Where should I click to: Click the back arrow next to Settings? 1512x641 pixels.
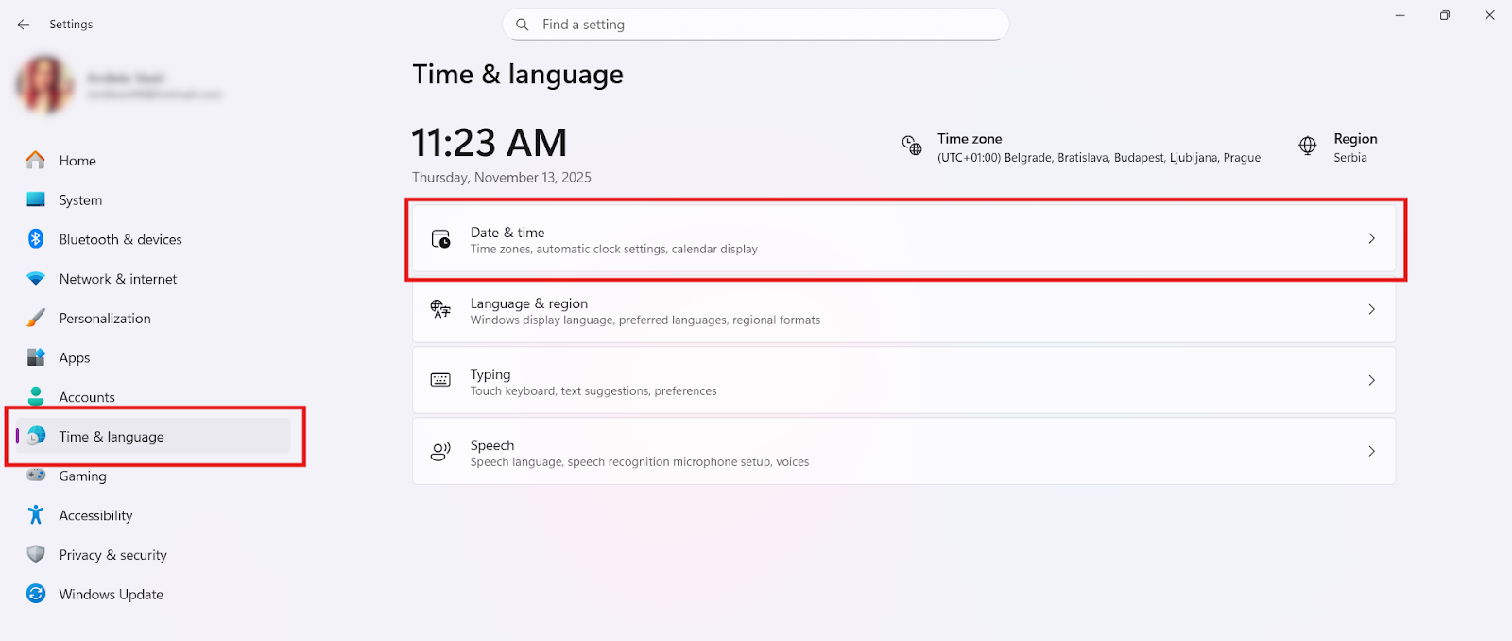(24, 25)
